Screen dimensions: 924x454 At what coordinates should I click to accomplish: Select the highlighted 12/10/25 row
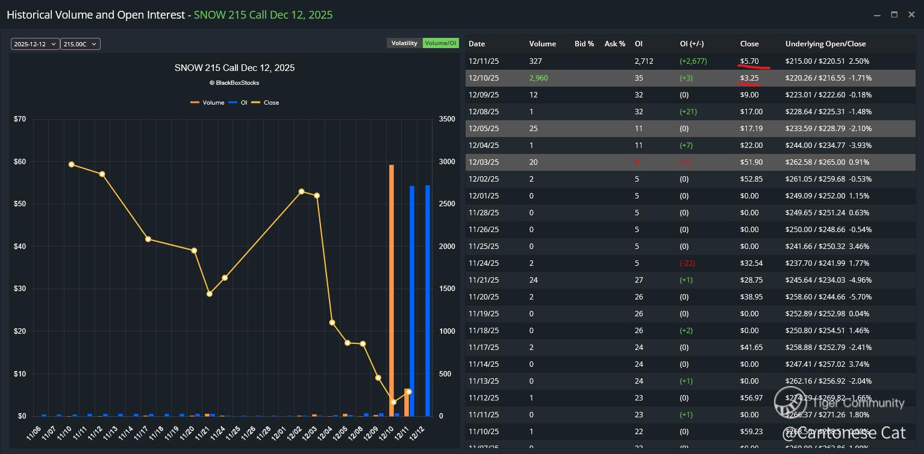click(x=602, y=78)
